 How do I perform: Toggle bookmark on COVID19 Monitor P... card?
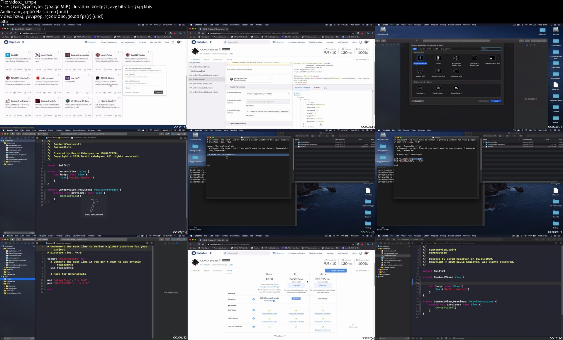coord(29,75)
